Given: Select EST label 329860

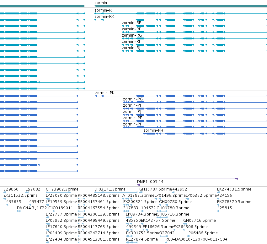Looking at the screenshot, I should point(11,189).
